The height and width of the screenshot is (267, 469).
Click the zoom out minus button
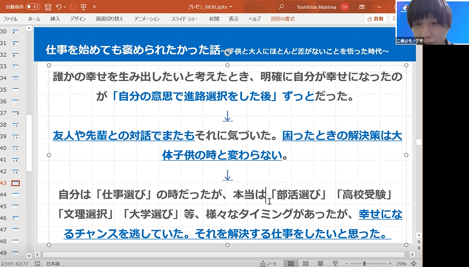pos(346,264)
